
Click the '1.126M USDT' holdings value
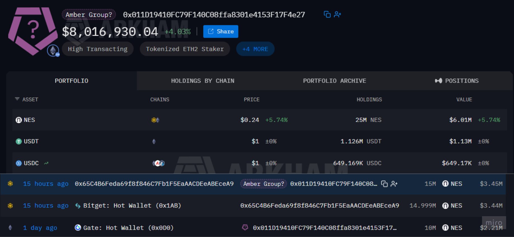[361, 142]
